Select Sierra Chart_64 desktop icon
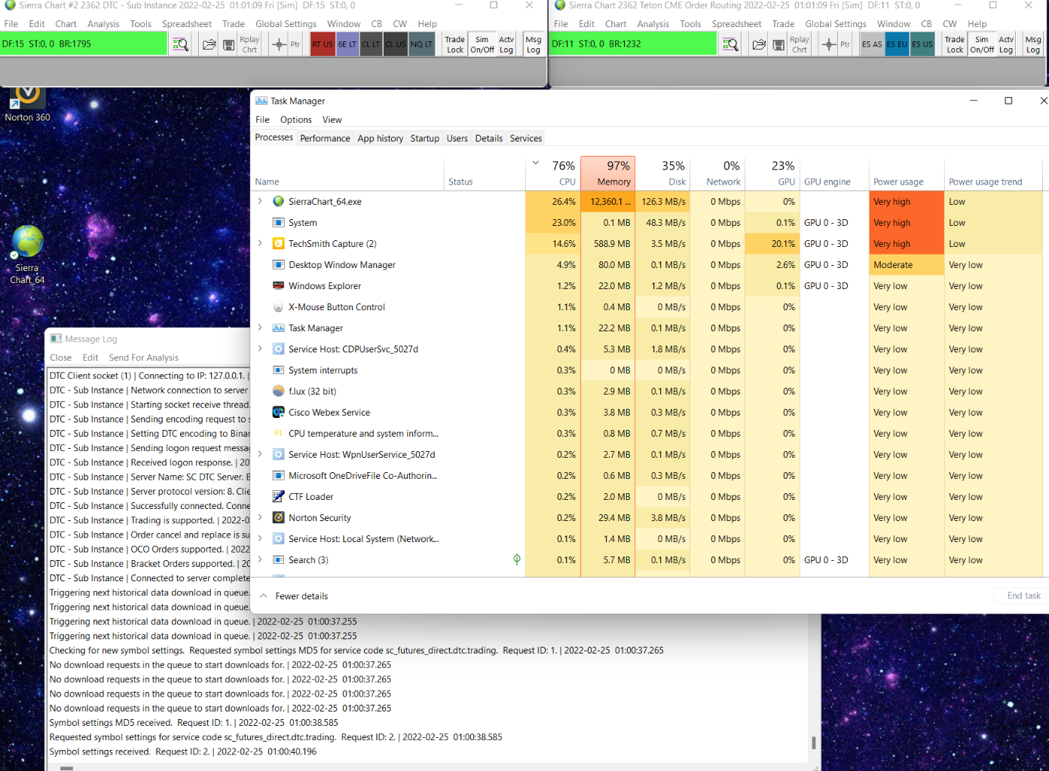1049x771 pixels. point(27,254)
